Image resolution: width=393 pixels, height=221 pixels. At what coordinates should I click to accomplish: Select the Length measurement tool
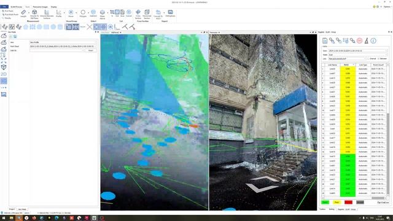pyautogui.click(x=23, y=14)
